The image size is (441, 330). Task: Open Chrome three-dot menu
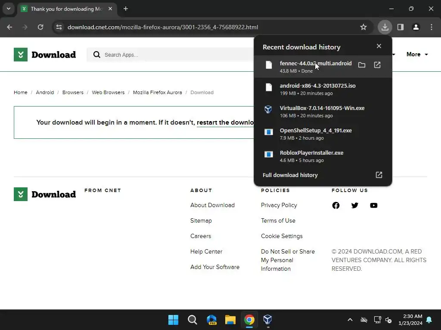point(432,27)
